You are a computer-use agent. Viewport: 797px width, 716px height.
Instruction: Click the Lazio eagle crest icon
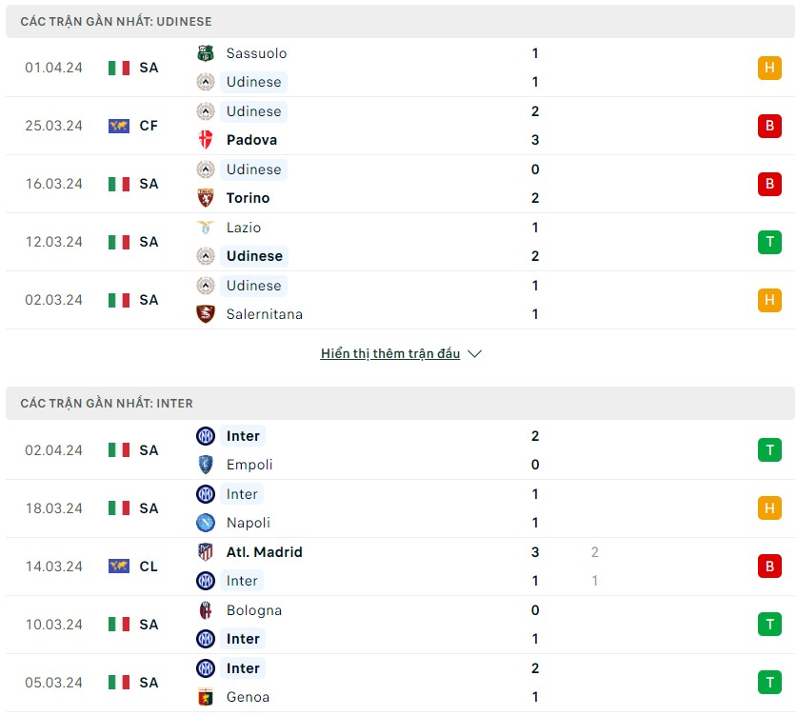click(206, 228)
